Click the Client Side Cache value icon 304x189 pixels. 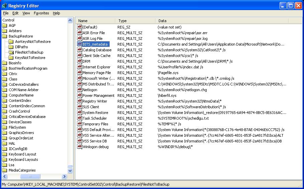(80, 55)
